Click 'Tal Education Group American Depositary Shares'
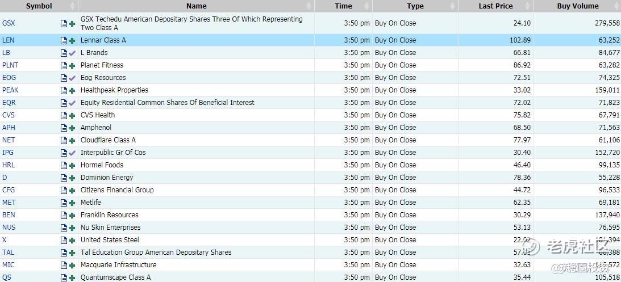The width and height of the screenshot is (621, 282). [x=156, y=252]
